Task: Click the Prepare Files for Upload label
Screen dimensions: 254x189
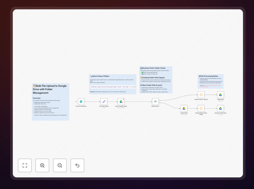Action: (x=201, y=100)
